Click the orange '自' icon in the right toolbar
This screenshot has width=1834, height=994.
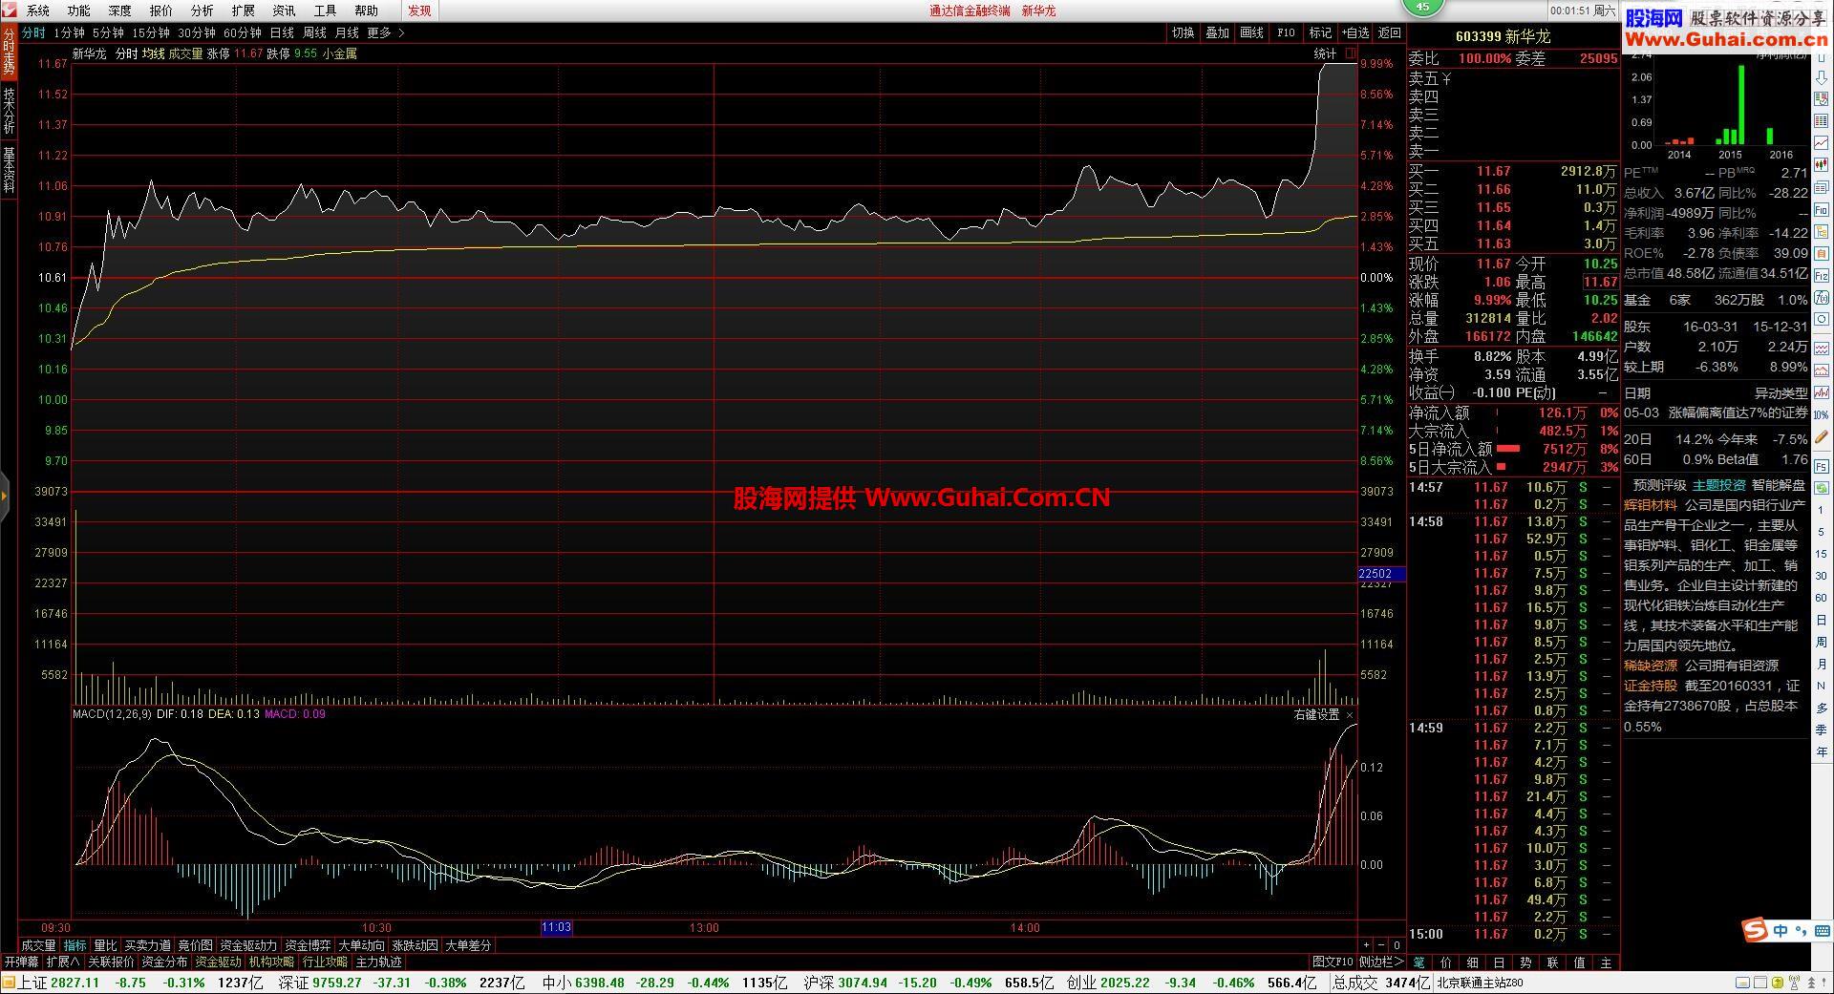pyautogui.click(x=1822, y=252)
